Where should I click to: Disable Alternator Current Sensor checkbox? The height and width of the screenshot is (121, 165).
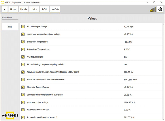click(x=23, y=87)
